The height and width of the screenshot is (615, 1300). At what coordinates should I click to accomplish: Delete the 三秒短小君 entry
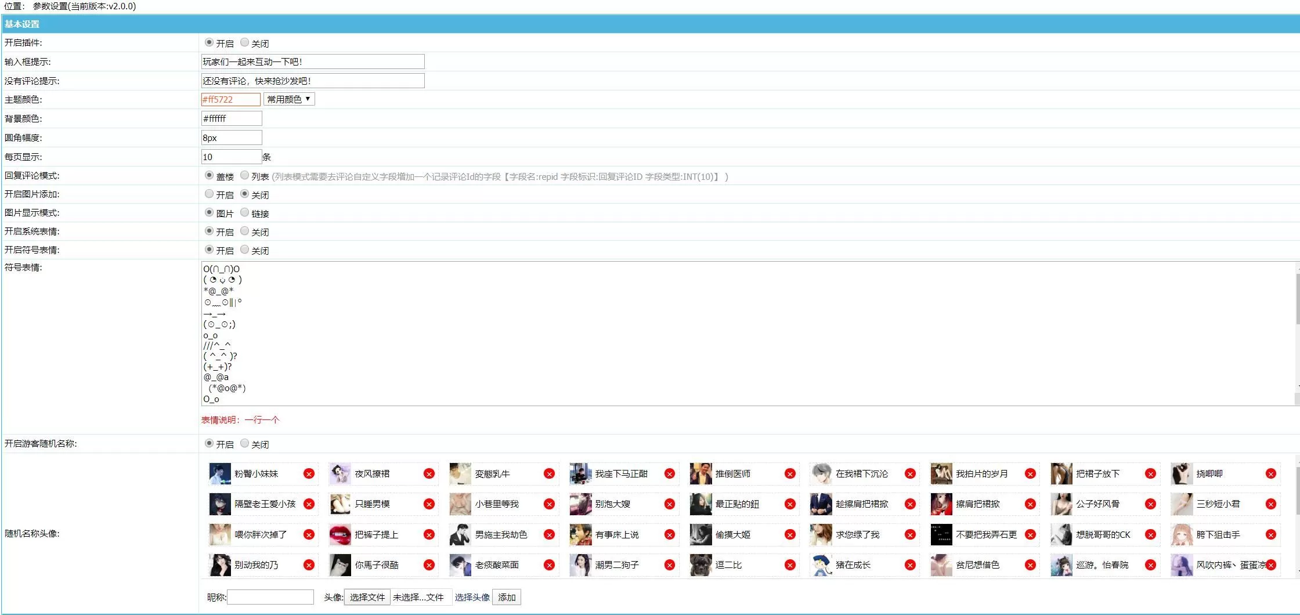pyautogui.click(x=1271, y=504)
